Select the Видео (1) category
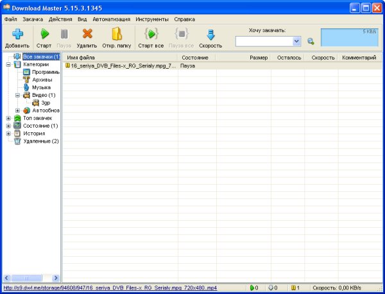385x294 pixels. point(44,95)
